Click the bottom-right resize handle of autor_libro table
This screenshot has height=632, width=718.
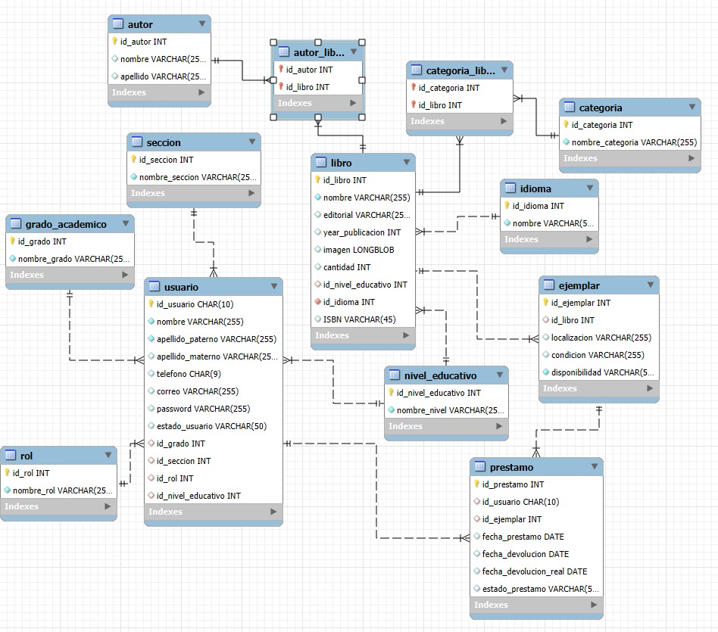pyautogui.click(x=362, y=117)
